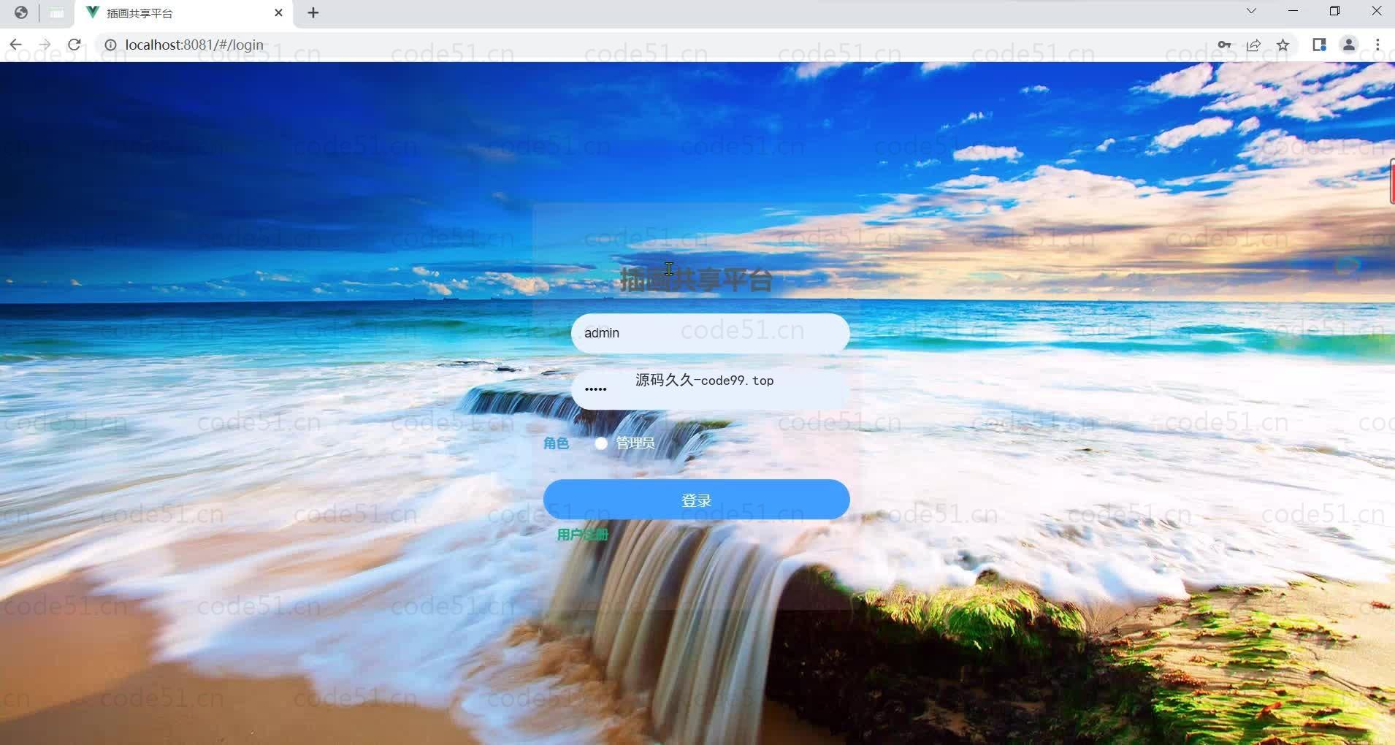Close the browser window

1377,11
